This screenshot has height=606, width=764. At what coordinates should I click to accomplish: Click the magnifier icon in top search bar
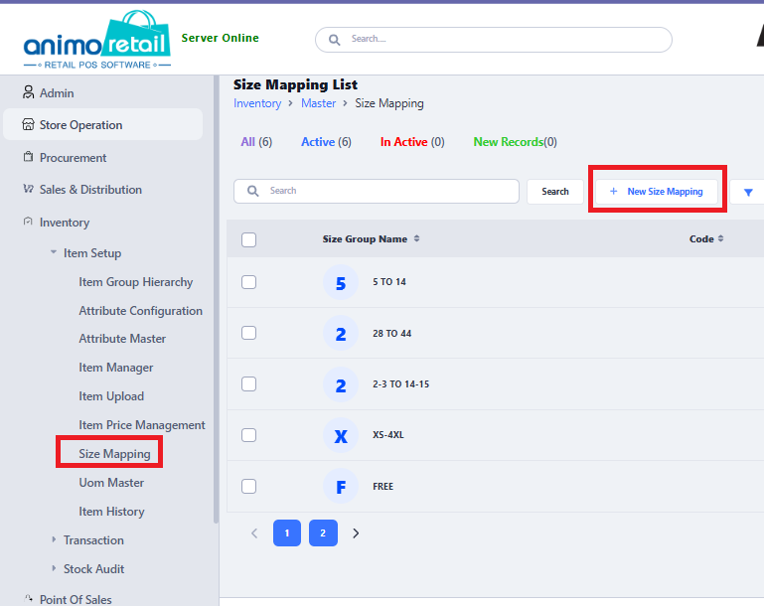(334, 40)
